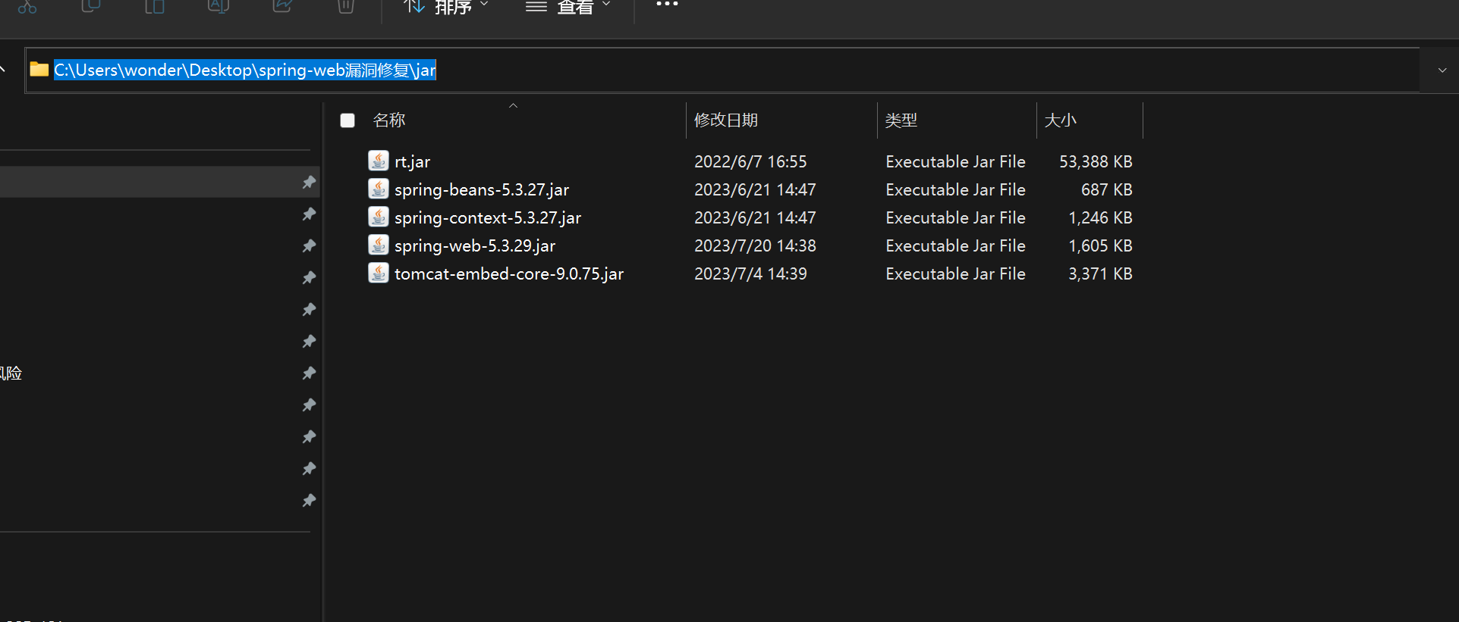Click the date 2023/7/20 14:38
Screen dimensions: 1459x622
click(x=755, y=245)
